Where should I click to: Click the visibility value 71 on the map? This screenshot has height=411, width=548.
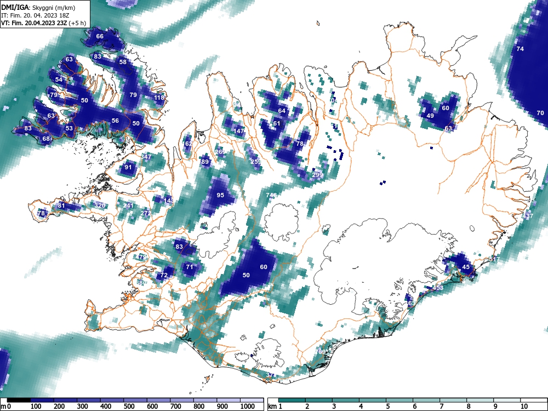click(x=190, y=267)
